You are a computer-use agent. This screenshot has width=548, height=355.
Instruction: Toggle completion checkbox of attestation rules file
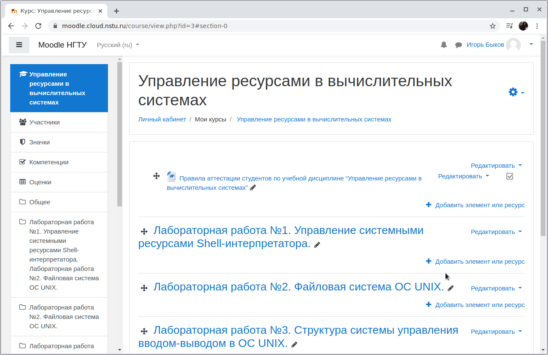pos(510,176)
